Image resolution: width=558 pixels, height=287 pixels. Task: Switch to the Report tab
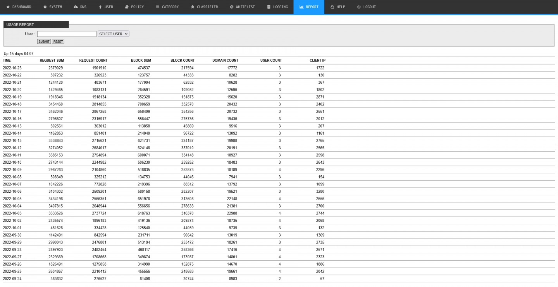pyautogui.click(x=309, y=7)
